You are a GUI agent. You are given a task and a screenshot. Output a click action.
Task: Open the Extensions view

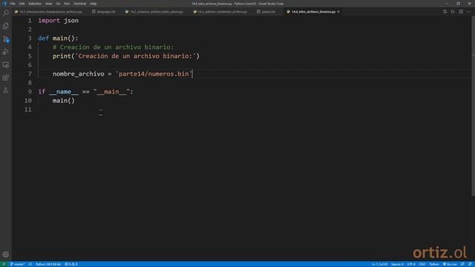tap(6, 77)
